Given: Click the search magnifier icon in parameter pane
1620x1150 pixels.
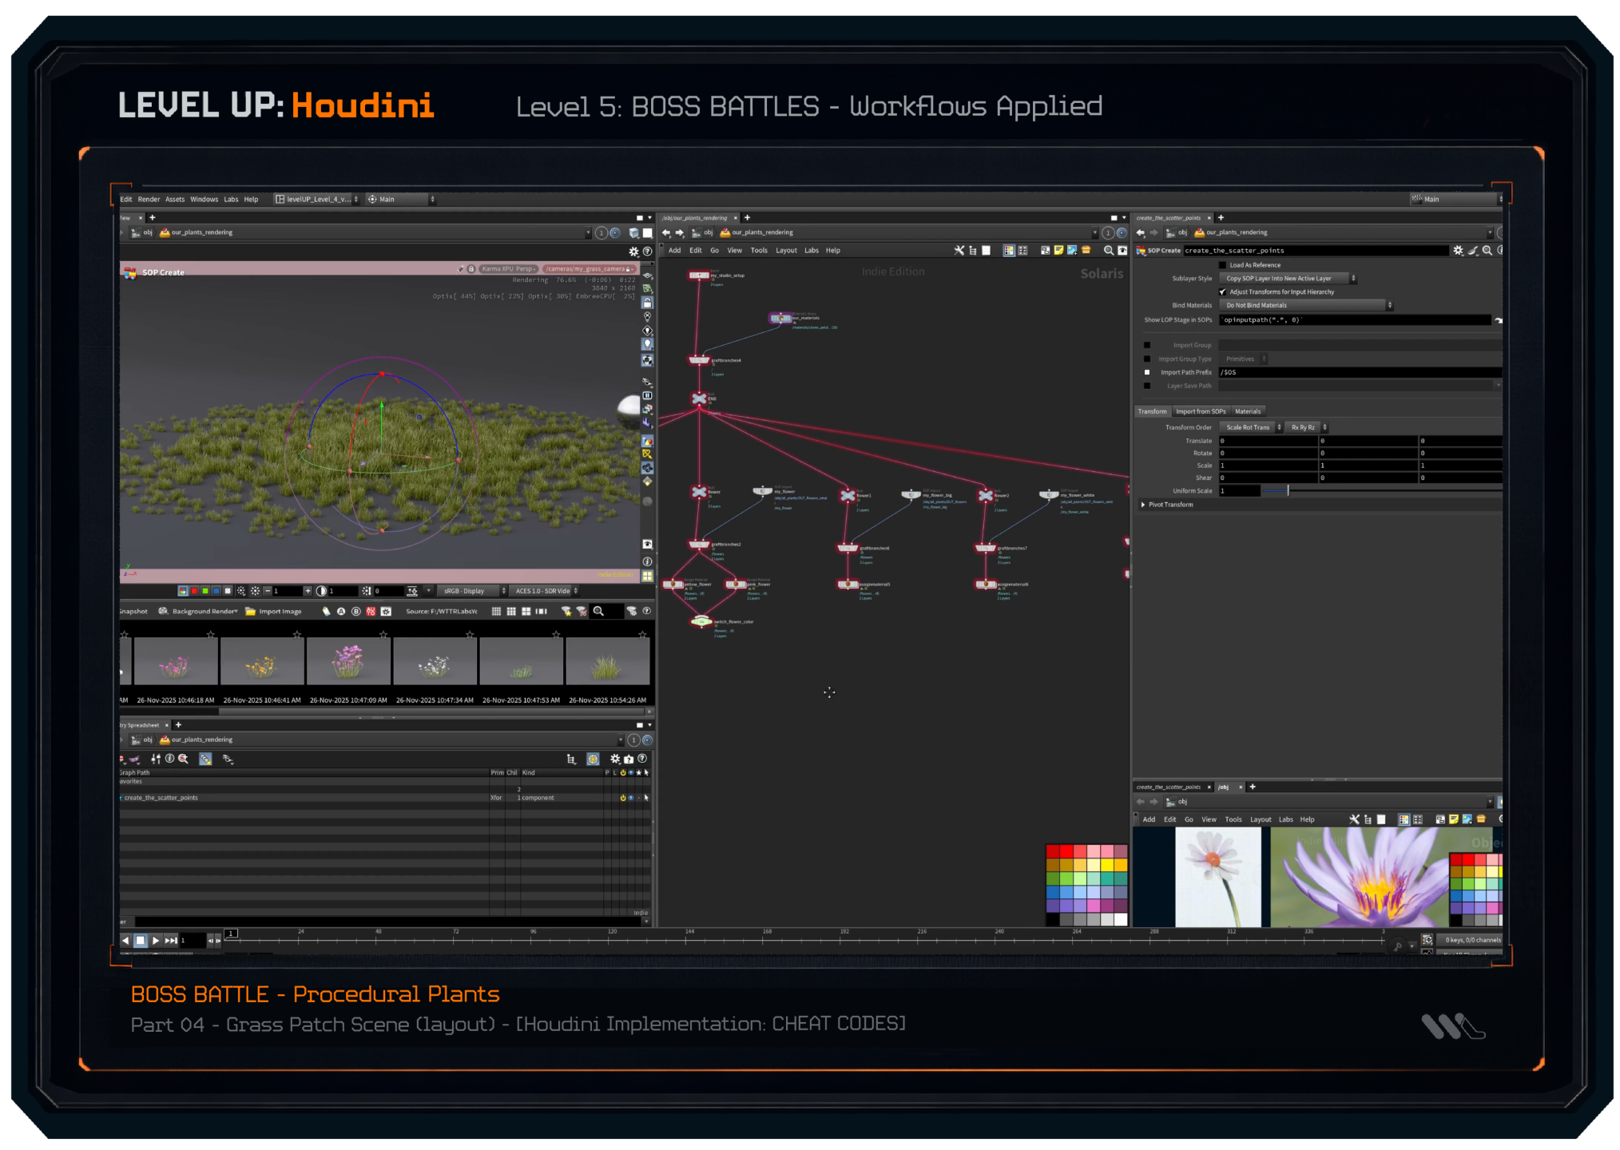Looking at the screenshot, I should tap(1487, 251).
